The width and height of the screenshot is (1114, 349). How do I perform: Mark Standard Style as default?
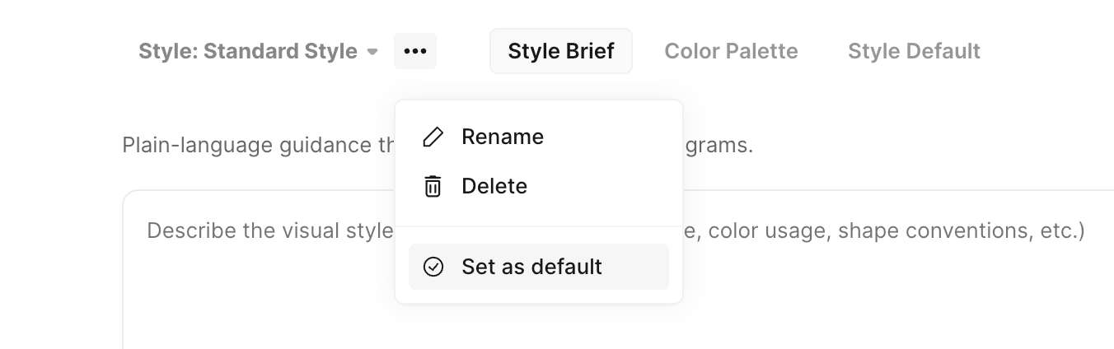539,267
